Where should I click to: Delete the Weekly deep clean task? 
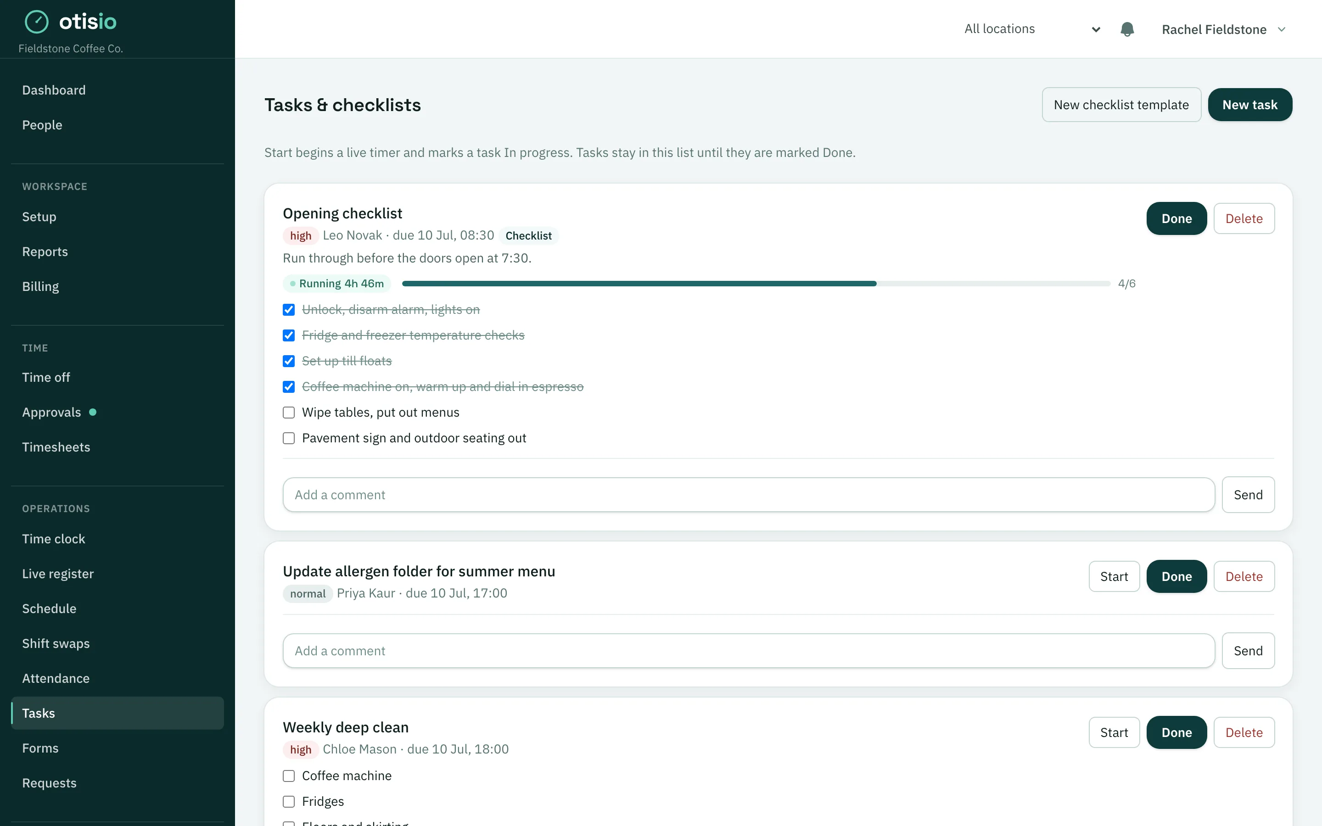point(1244,732)
